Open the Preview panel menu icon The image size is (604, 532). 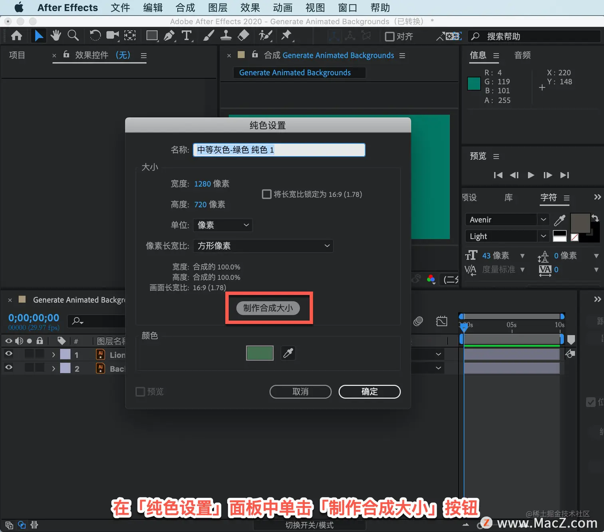496,157
